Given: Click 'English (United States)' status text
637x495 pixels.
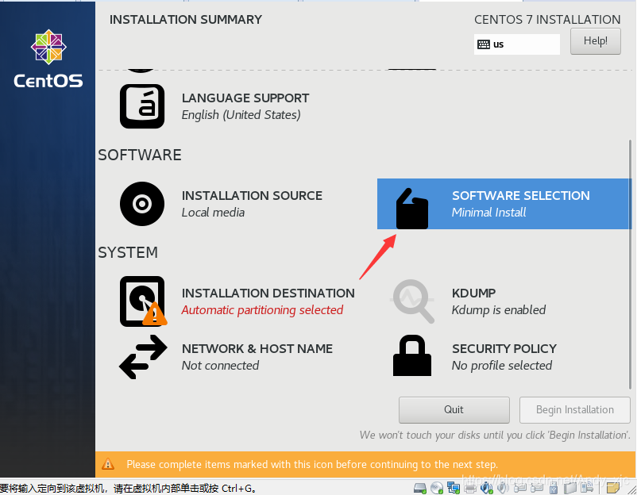Looking at the screenshot, I should coord(241,115).
